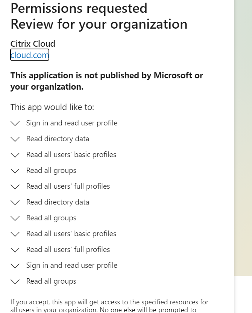This screenshot has height=313, width=252.
Task: Click the bottom Read all groups permission text
Action: point(51,281)
